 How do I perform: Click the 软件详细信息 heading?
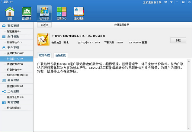pyautogui.click(x=122, y=25)
